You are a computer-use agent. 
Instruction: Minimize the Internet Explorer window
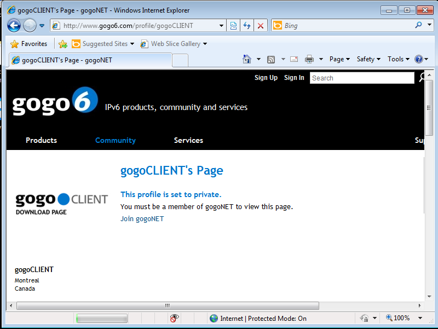click(389, 10)
